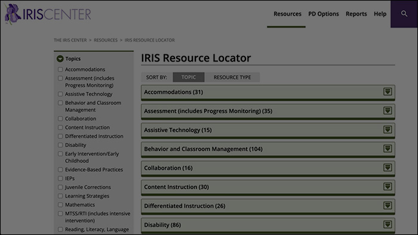
Task: Check the MTSS/RTI checkbox
Action: [60, 214]
